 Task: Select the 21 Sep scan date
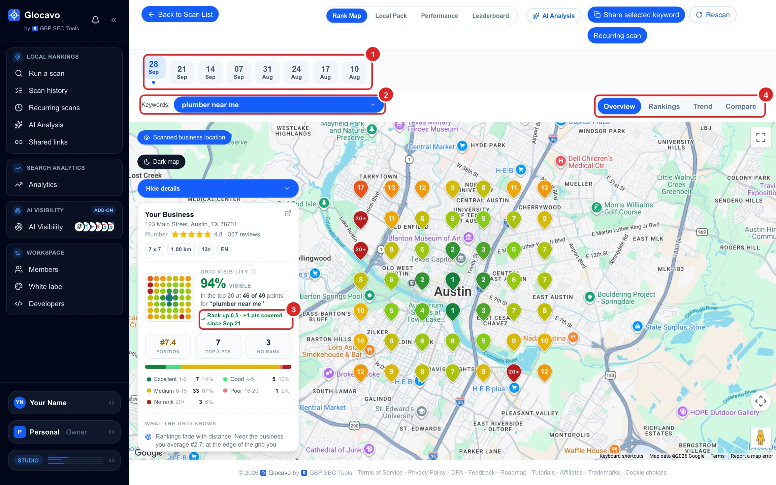pyautogui.click(x=182, y=72)
